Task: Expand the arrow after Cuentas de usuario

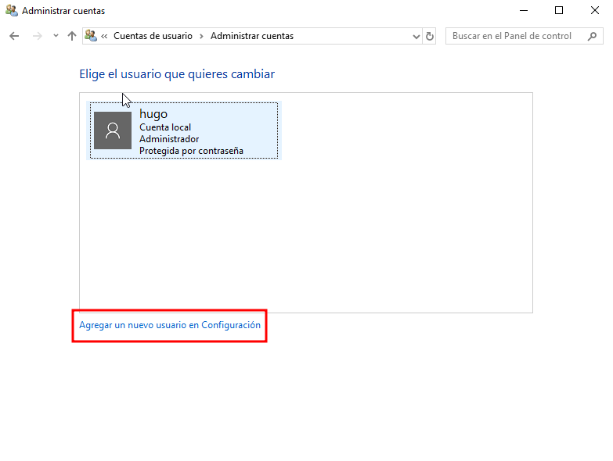Action: click(201, 36)
